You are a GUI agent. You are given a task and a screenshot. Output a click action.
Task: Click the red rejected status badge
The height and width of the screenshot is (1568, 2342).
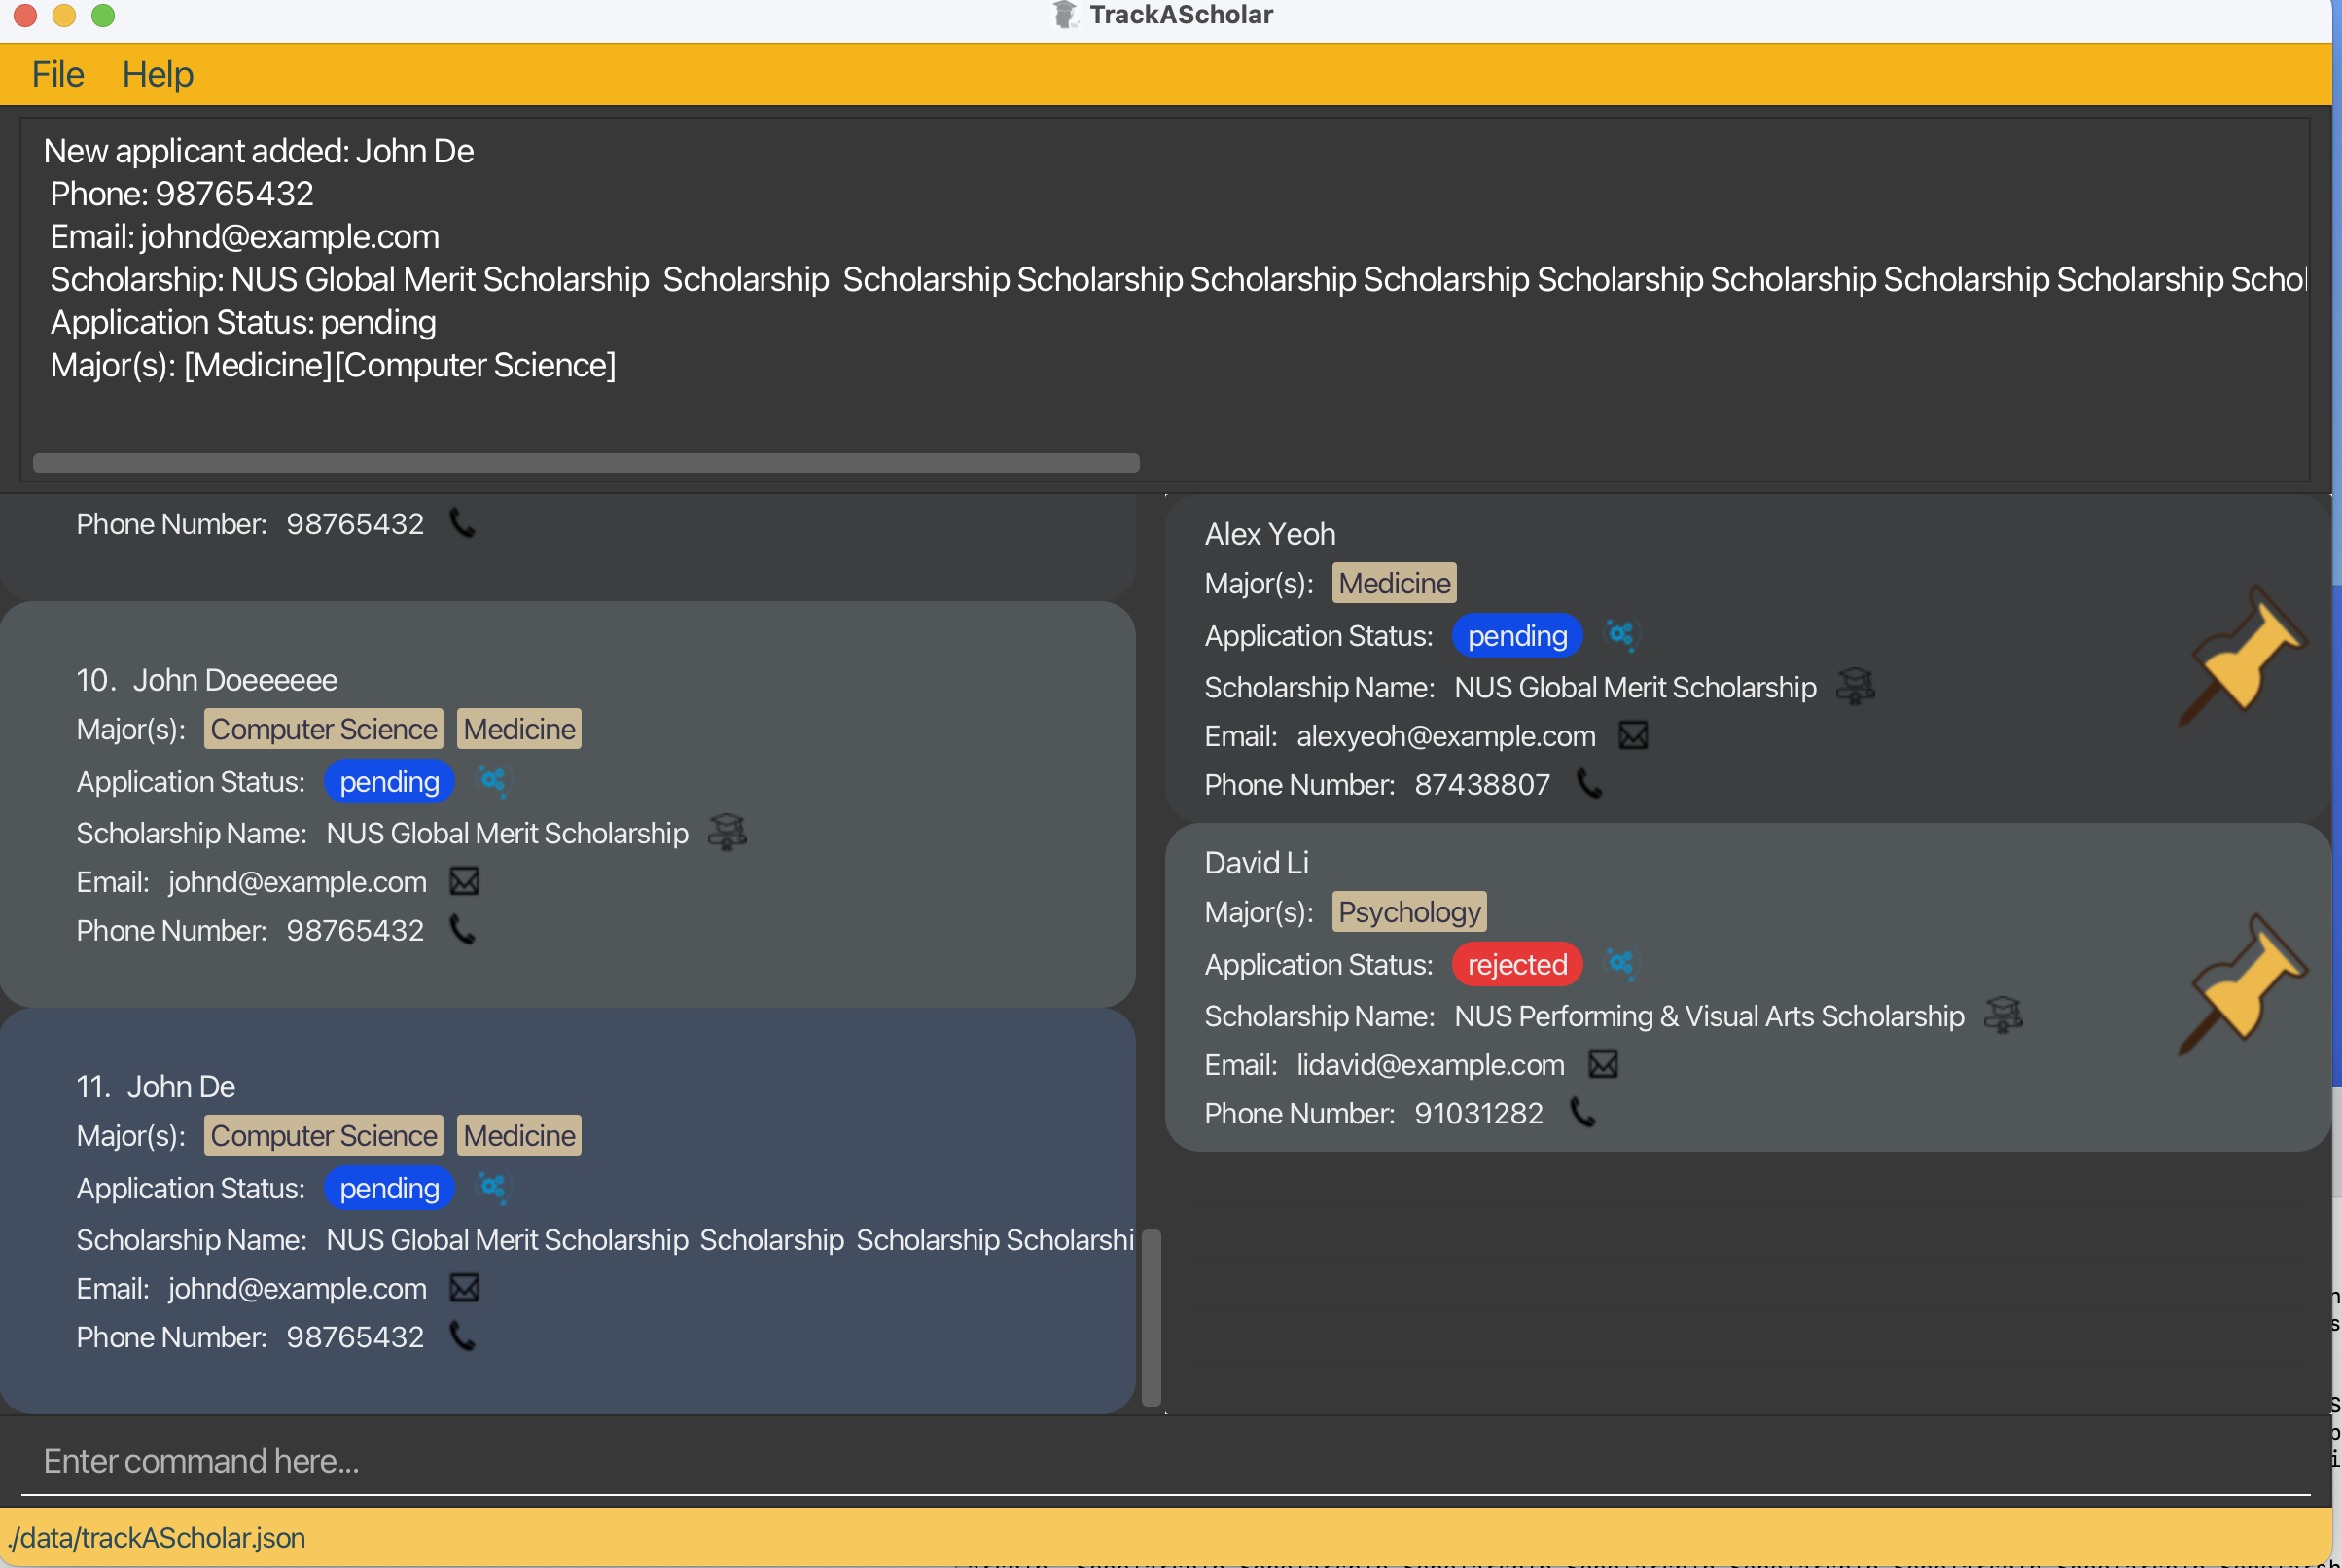click(x=1515, y=965)
